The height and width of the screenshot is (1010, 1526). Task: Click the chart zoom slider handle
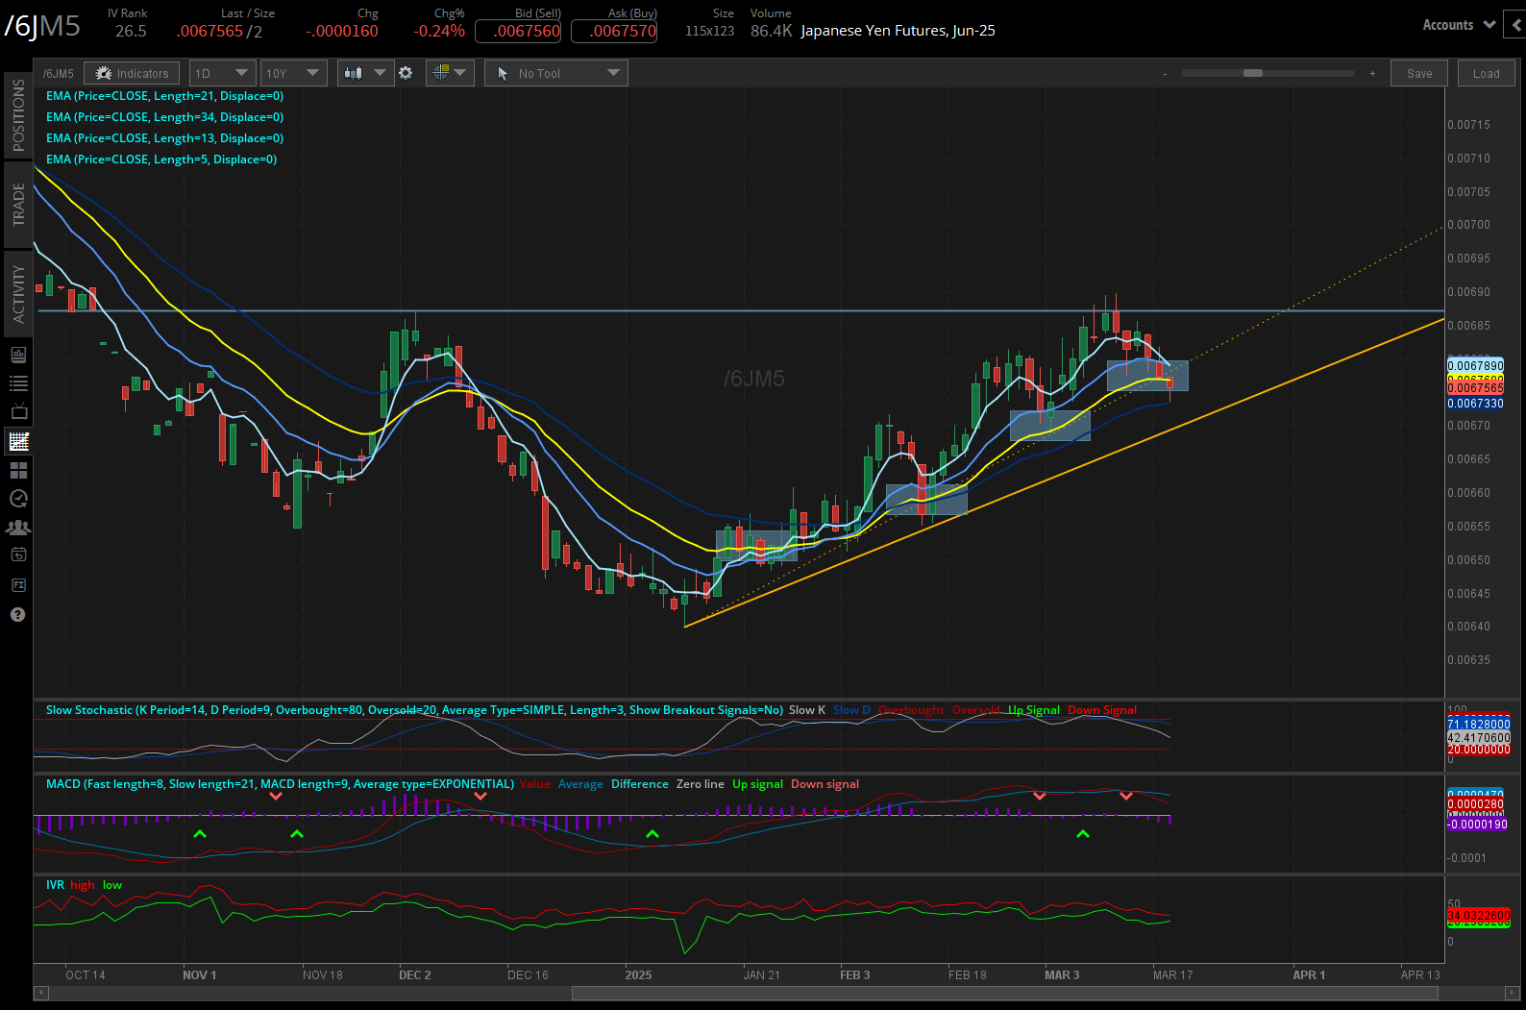click(x=1253, y=73)
